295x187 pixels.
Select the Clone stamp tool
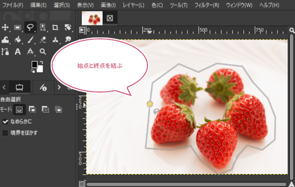[55, 39]
